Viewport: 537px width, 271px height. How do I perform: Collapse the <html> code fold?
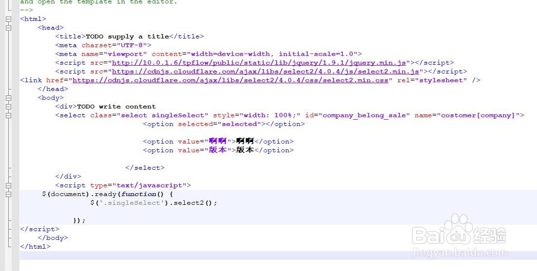point(9,19)
